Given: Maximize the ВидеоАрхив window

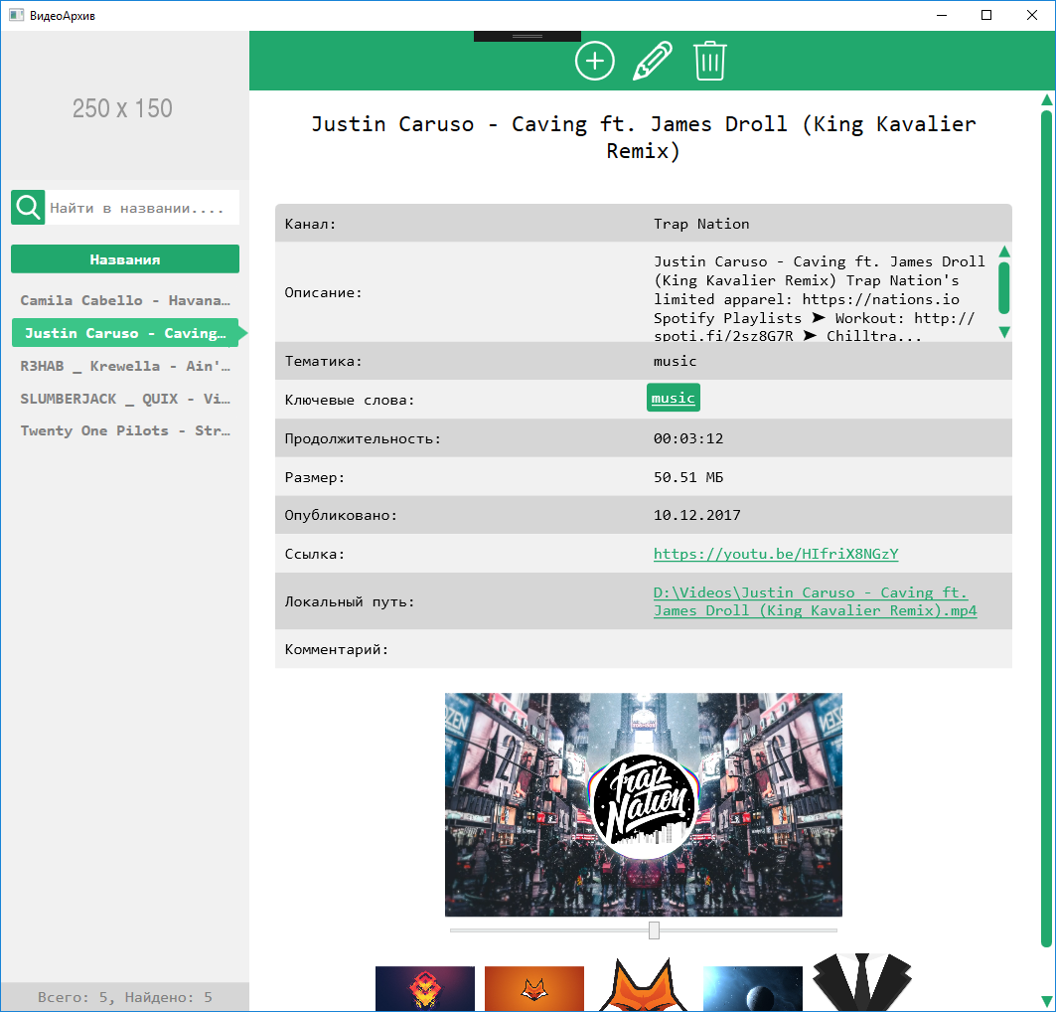Looking at the screenshot, I should (x=986, y=15).
